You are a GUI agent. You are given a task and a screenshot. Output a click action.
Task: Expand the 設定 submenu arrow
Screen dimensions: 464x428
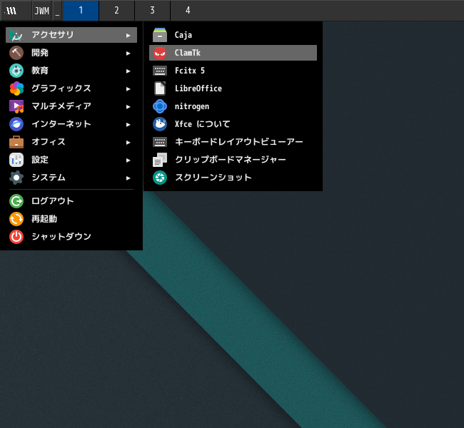click(x=128, y=160)
